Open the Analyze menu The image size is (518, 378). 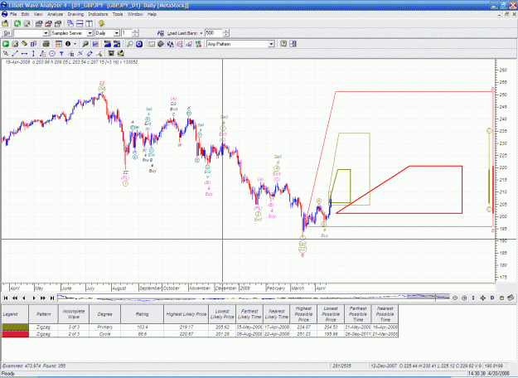55,14
